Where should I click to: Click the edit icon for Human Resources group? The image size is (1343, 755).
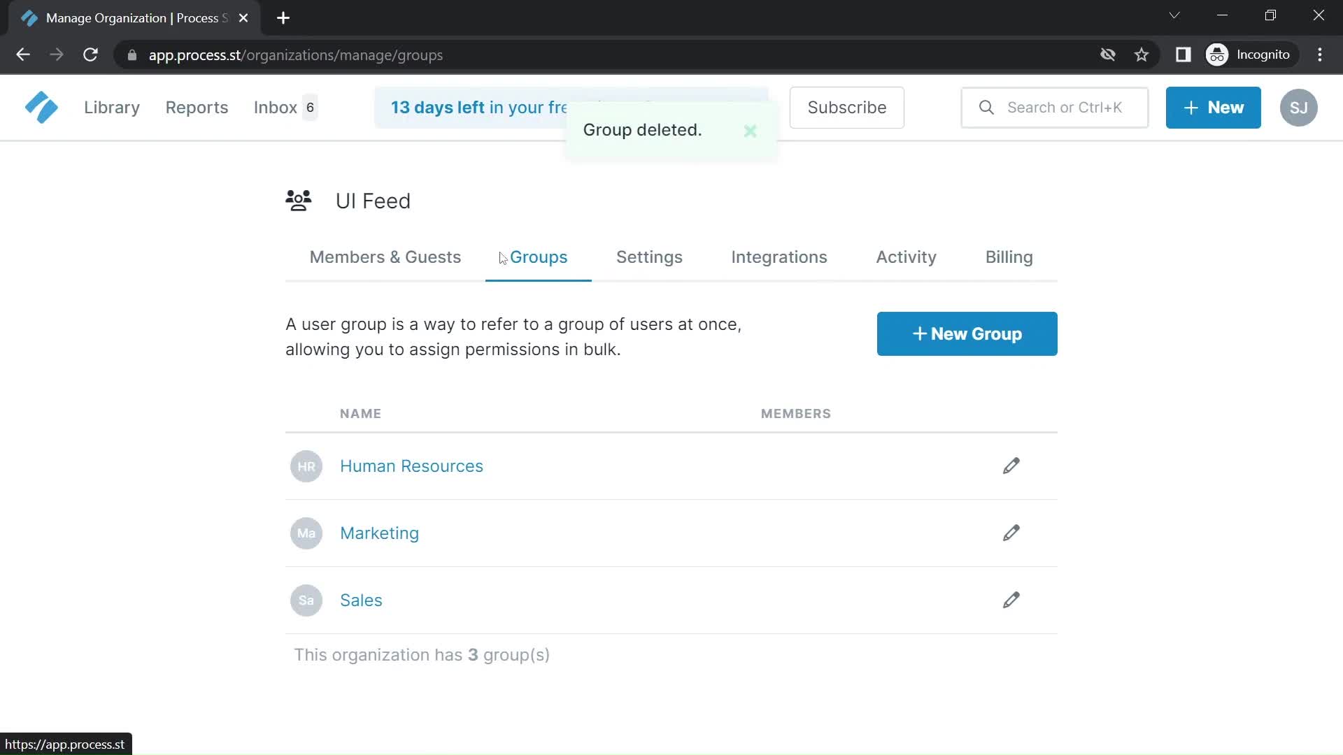click(1011, 466)
